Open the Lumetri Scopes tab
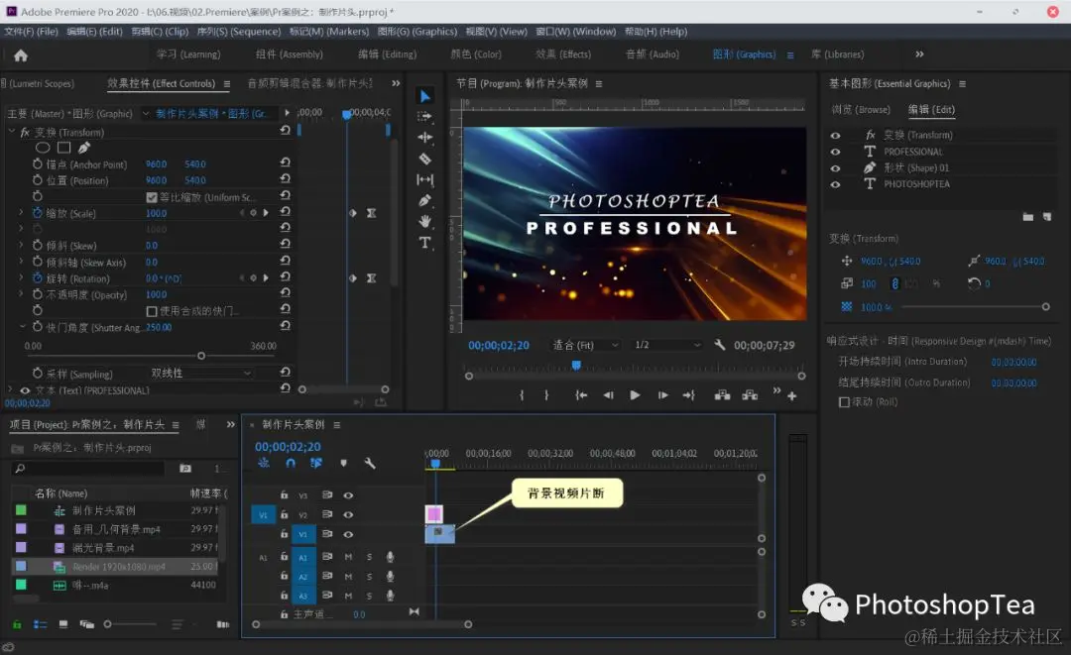 click(39, 83)
